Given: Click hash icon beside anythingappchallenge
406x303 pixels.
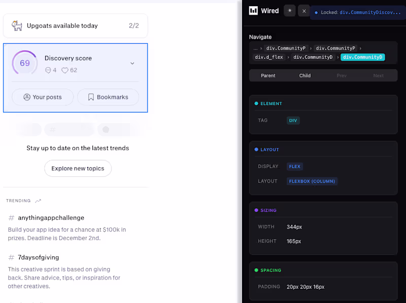Looking at the screenshot, I should (11, 218).
